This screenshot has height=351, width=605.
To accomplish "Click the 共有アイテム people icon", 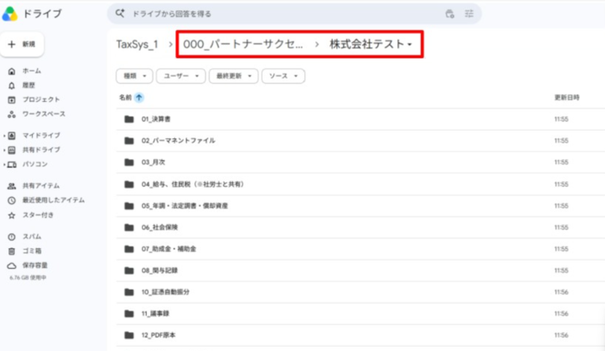I will coord(11,186).
